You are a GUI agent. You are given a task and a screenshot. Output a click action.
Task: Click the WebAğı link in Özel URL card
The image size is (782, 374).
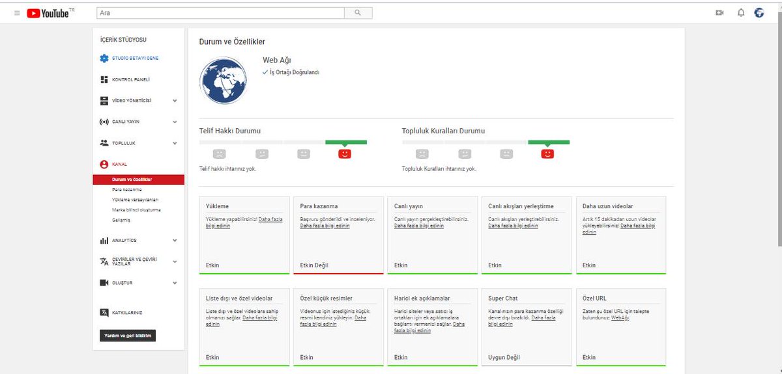620,317
